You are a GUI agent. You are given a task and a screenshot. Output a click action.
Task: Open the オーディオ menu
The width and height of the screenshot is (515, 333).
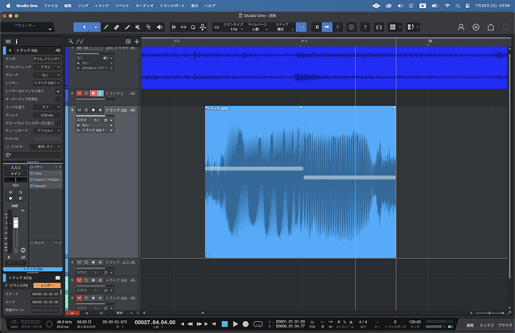point(144,6)
